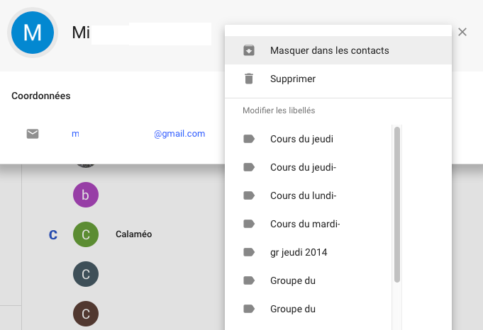Click the purple b contact avatar
This screenshot has width=483, height=330.
pyautogui.click(x=86, y=195)
